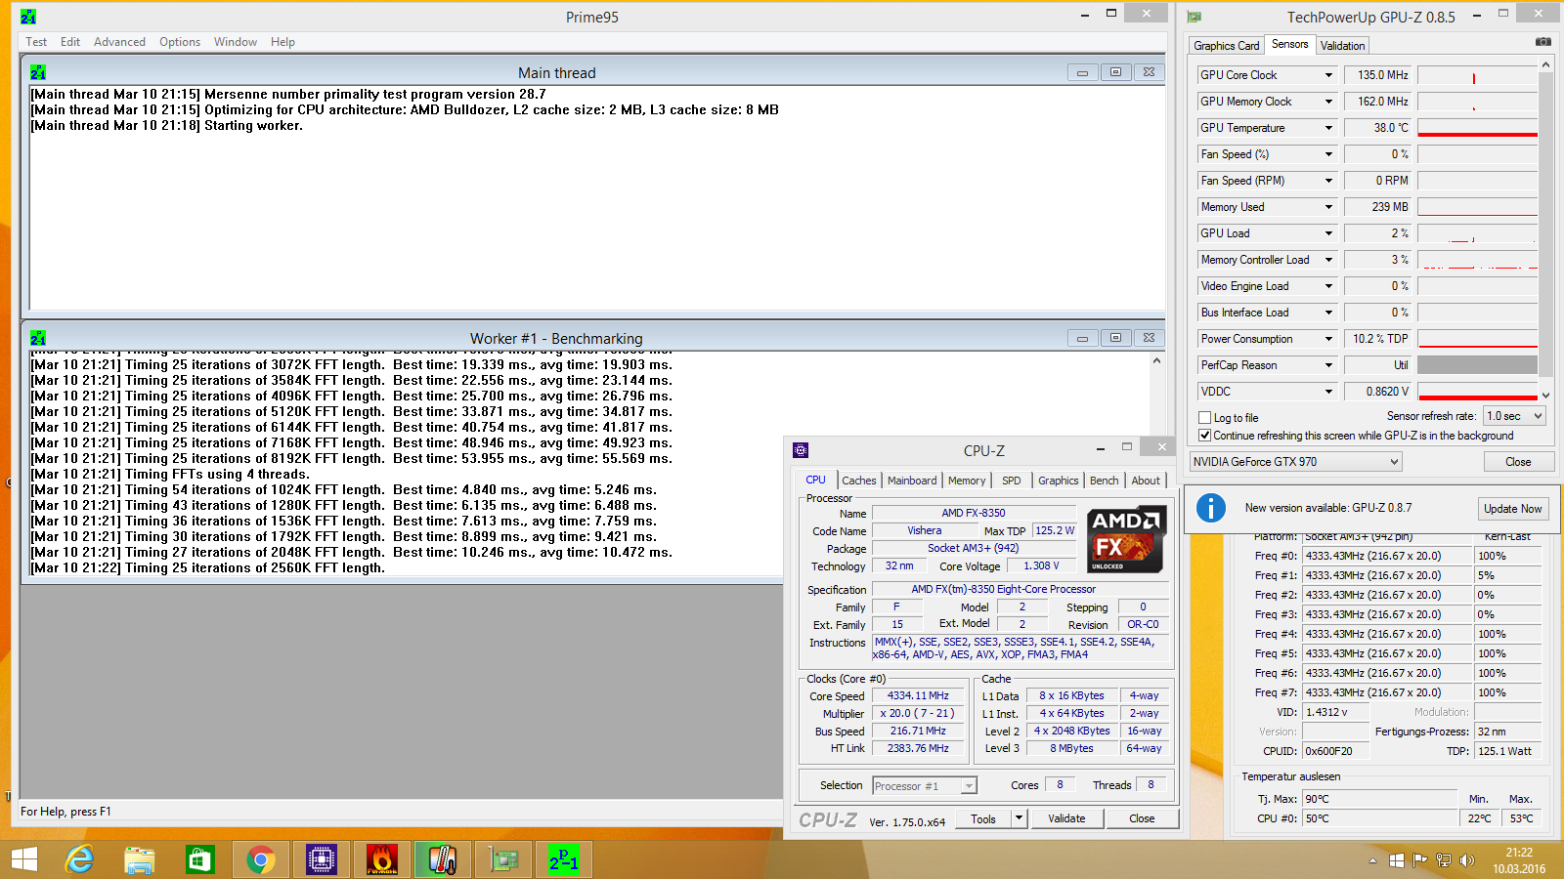Uncheck Continue refreshing in background checkbox

pos(1205,436)
